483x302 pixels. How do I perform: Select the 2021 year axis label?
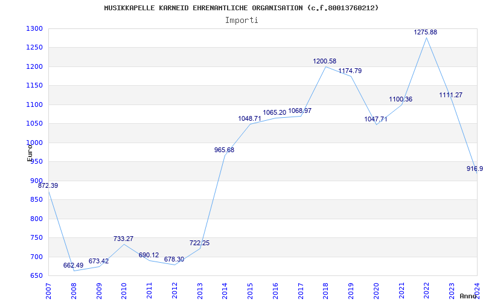(x=401, y=292)
